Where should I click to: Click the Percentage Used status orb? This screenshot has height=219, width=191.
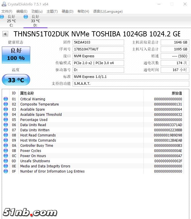point(6,120)
